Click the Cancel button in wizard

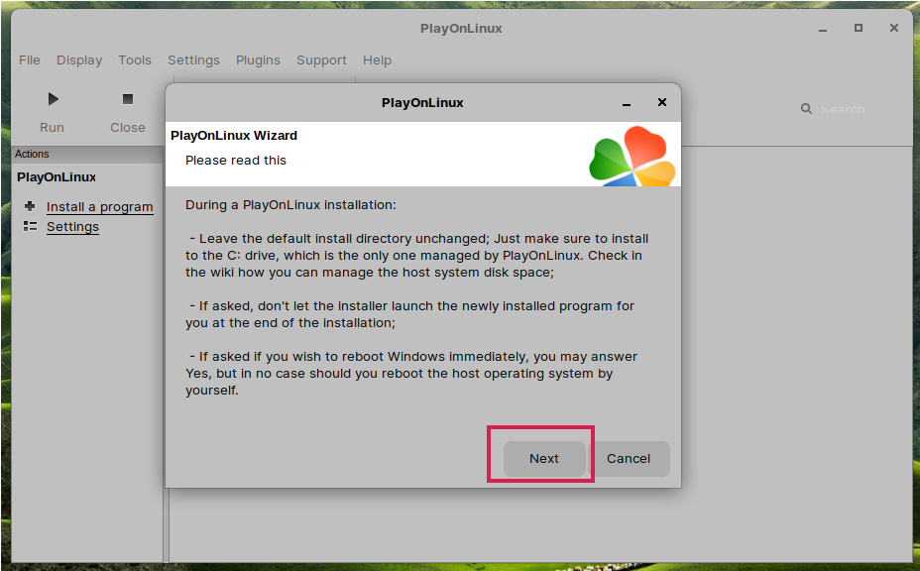629,458
